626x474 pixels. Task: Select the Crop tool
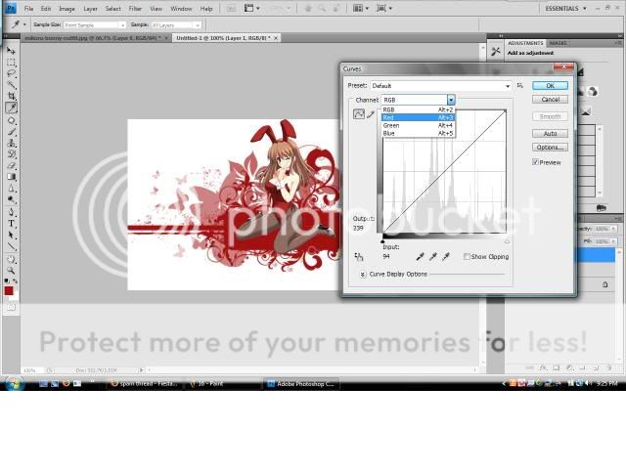click(x=11, y=96)
